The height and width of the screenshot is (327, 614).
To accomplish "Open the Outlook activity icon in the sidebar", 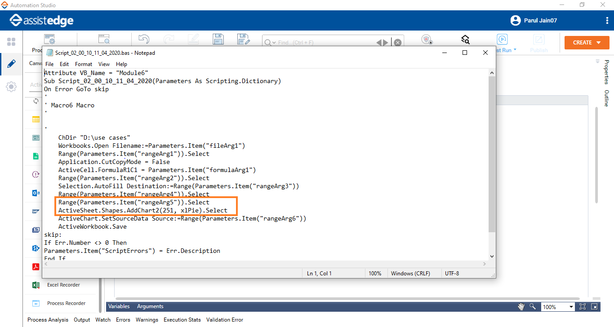I will (35, 193).
